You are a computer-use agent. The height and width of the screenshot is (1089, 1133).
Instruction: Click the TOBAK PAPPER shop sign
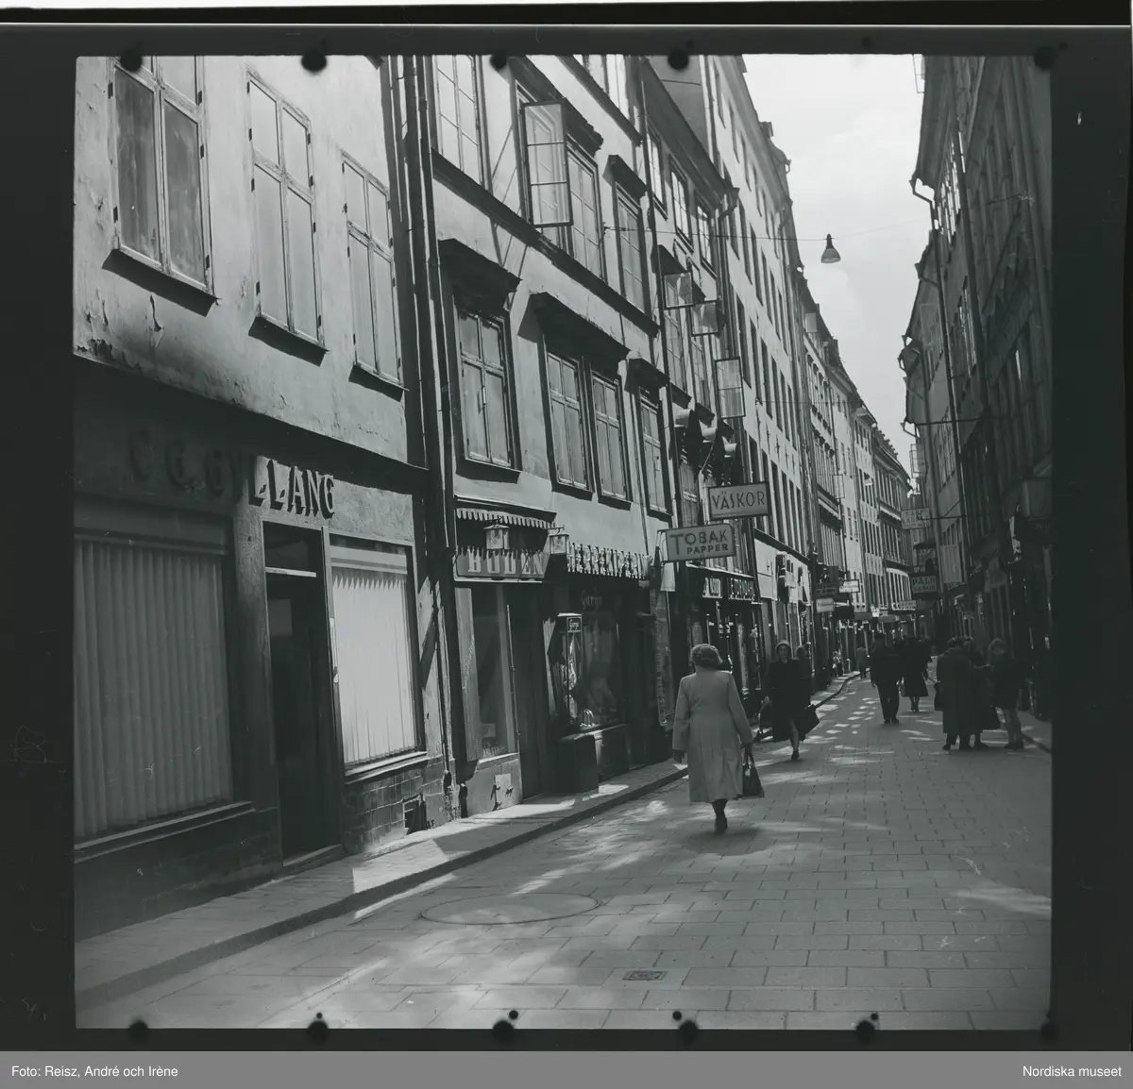(x=699, y=543)
